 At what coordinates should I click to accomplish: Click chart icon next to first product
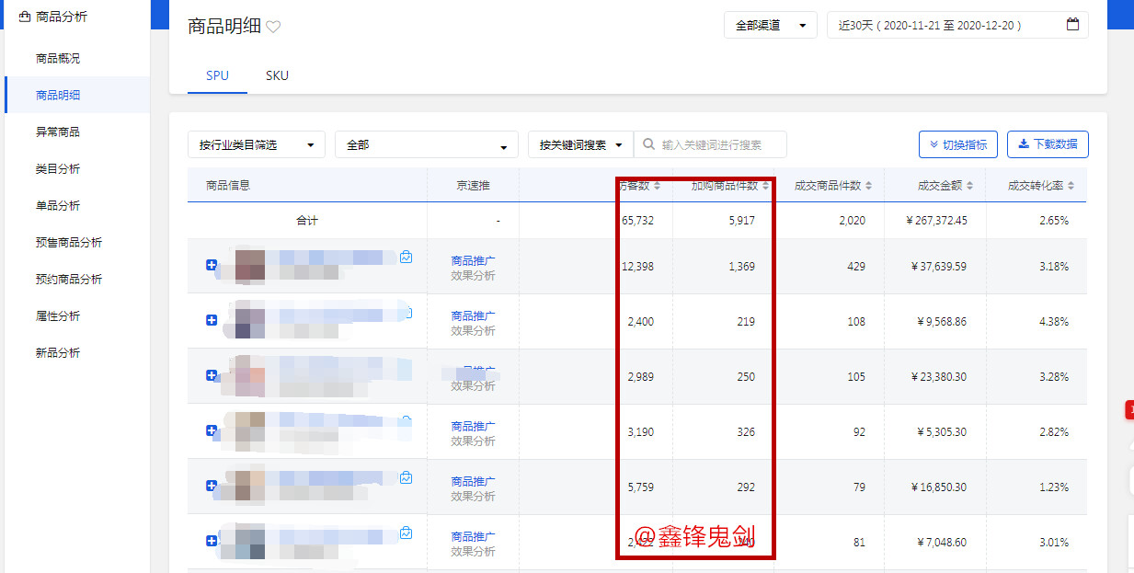406,258
